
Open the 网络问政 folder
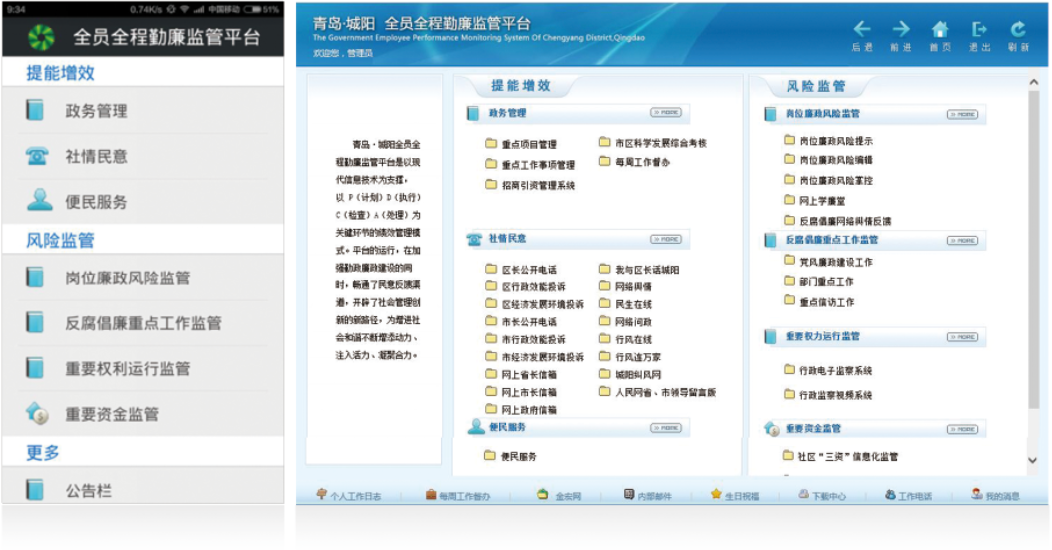pyautogui.click(x=625, y=322)
